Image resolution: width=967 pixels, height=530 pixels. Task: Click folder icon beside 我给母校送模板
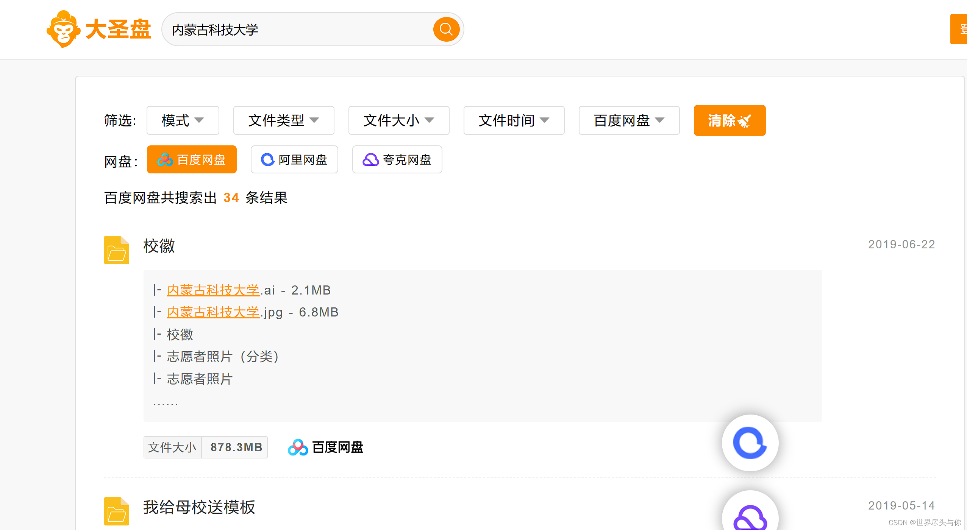click(x=116, y=511)
